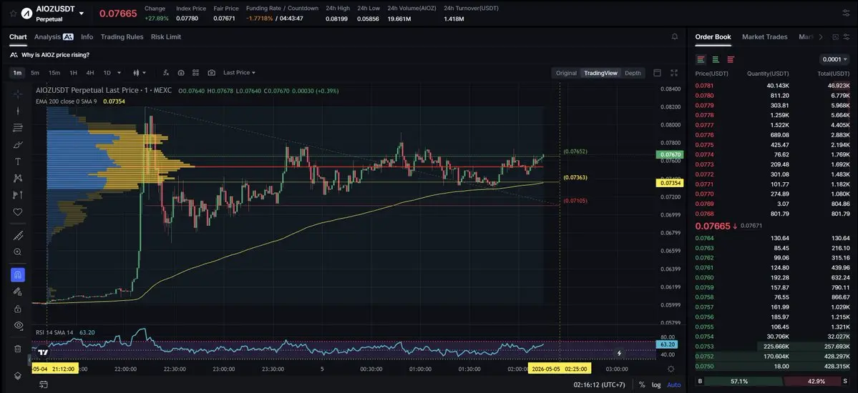Switch chart mode to Original
This screenshot has width=858, height=393.
pos(566,73)
